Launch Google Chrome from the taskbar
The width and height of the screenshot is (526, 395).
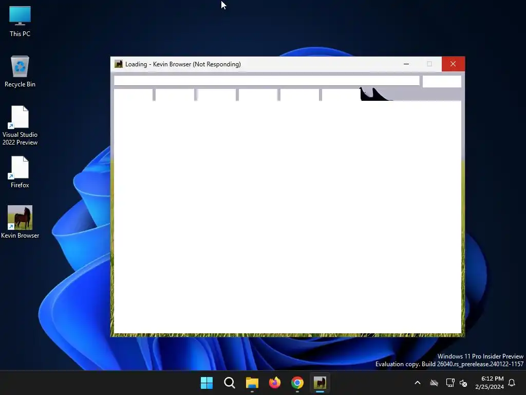coord(297,383)
